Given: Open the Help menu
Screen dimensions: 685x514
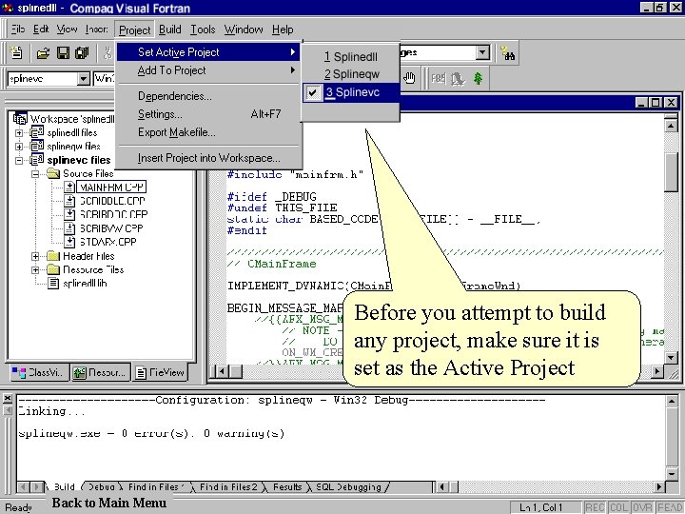Looking at the screenshot, I should [283, 30].
